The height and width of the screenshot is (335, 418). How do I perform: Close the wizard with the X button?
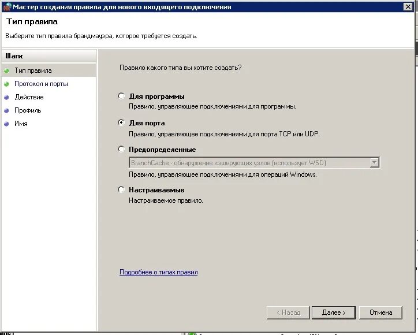(x=408, y=7)
